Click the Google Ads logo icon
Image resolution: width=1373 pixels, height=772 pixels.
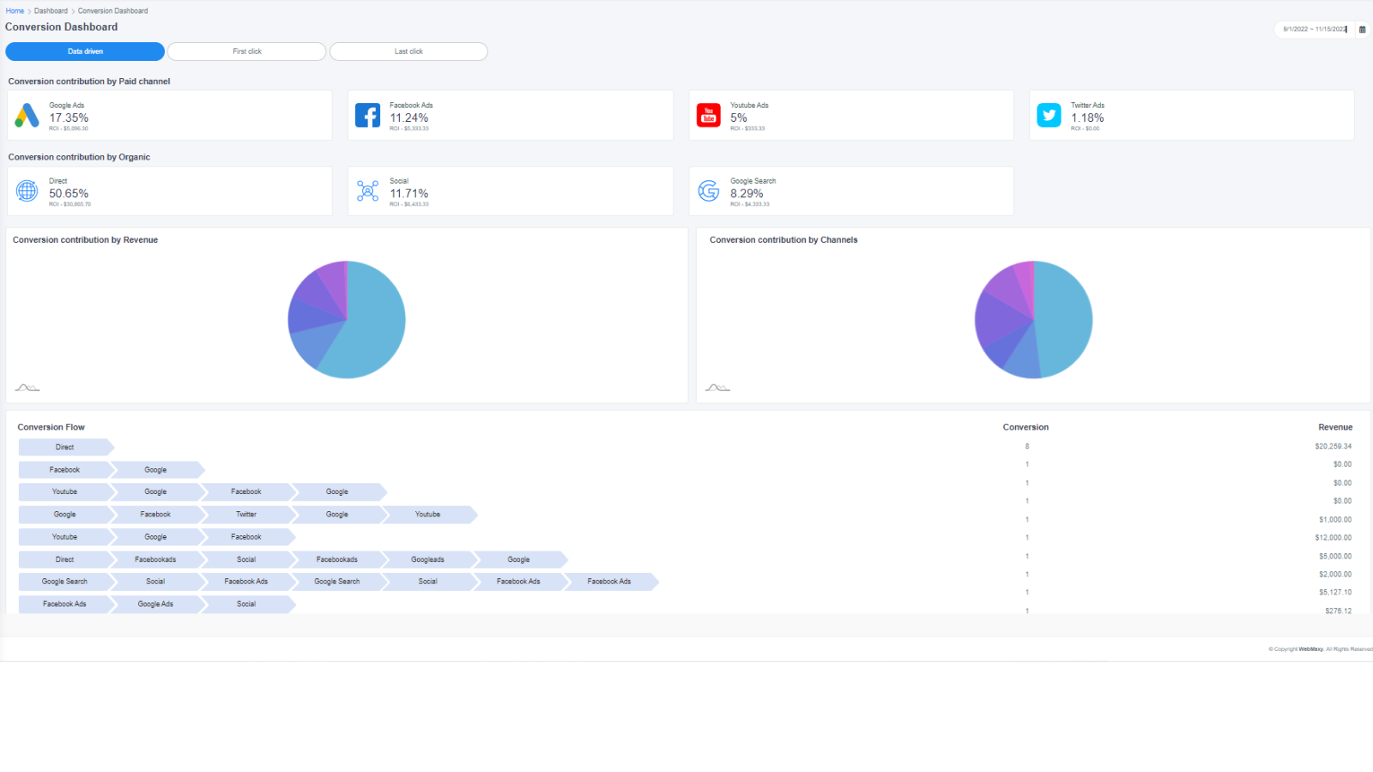27,115
